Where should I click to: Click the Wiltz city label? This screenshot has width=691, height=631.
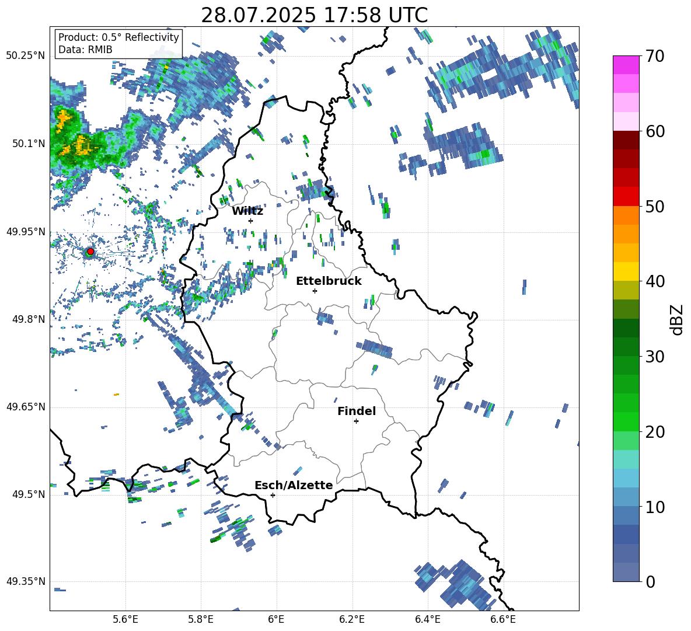(247, 211)
